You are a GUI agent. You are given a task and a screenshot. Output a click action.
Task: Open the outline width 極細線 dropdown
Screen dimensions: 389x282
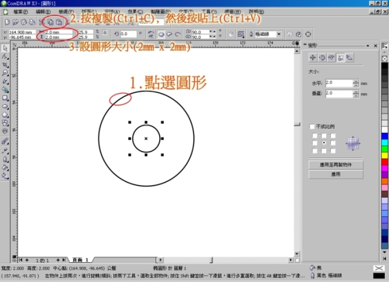279,34
